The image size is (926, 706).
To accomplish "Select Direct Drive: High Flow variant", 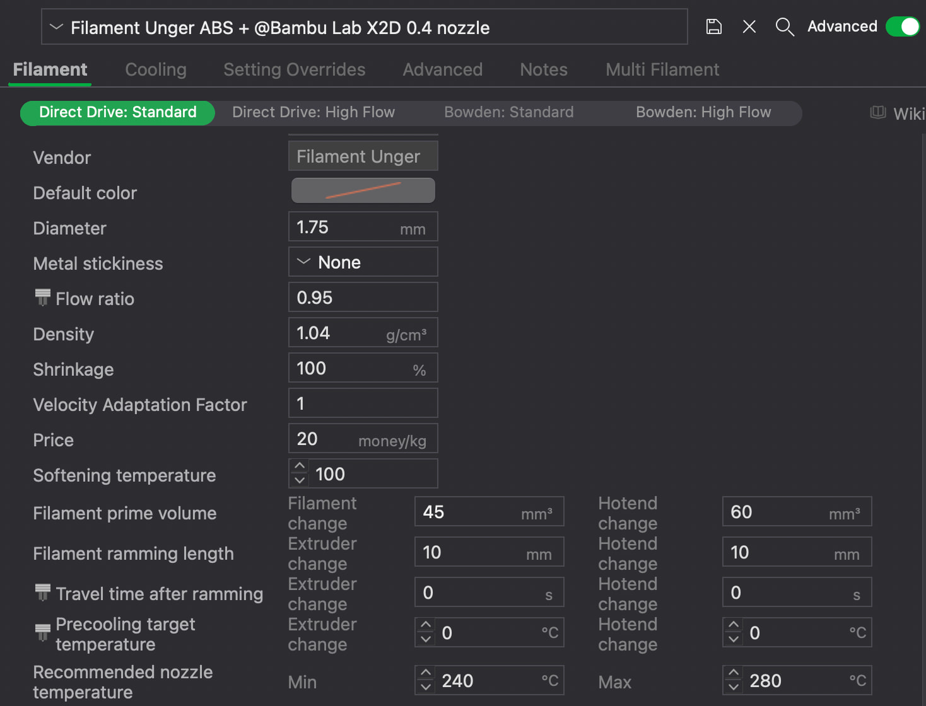I will click(314, 112).
